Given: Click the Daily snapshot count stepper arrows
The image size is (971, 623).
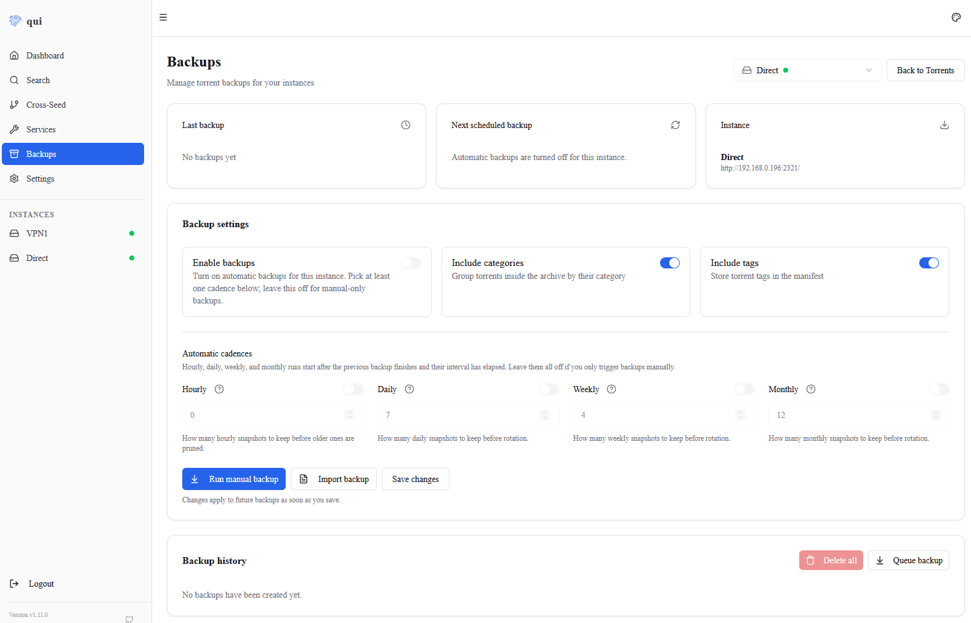Looking at the screenshot, I should [x=545, y=415].
